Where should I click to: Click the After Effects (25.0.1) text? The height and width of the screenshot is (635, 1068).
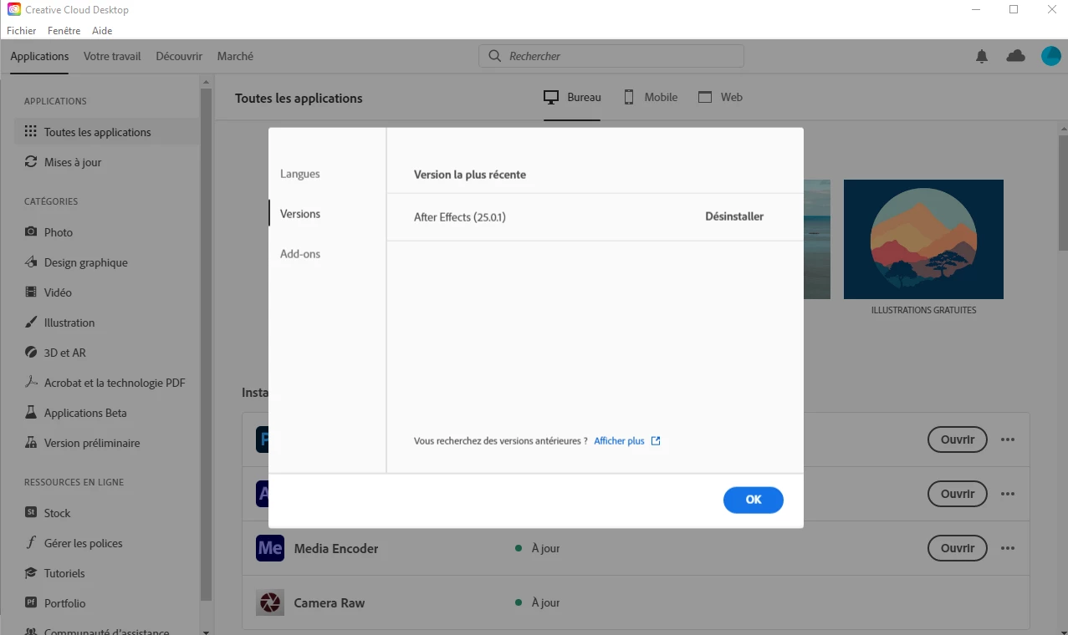click(x=460, y=217)
